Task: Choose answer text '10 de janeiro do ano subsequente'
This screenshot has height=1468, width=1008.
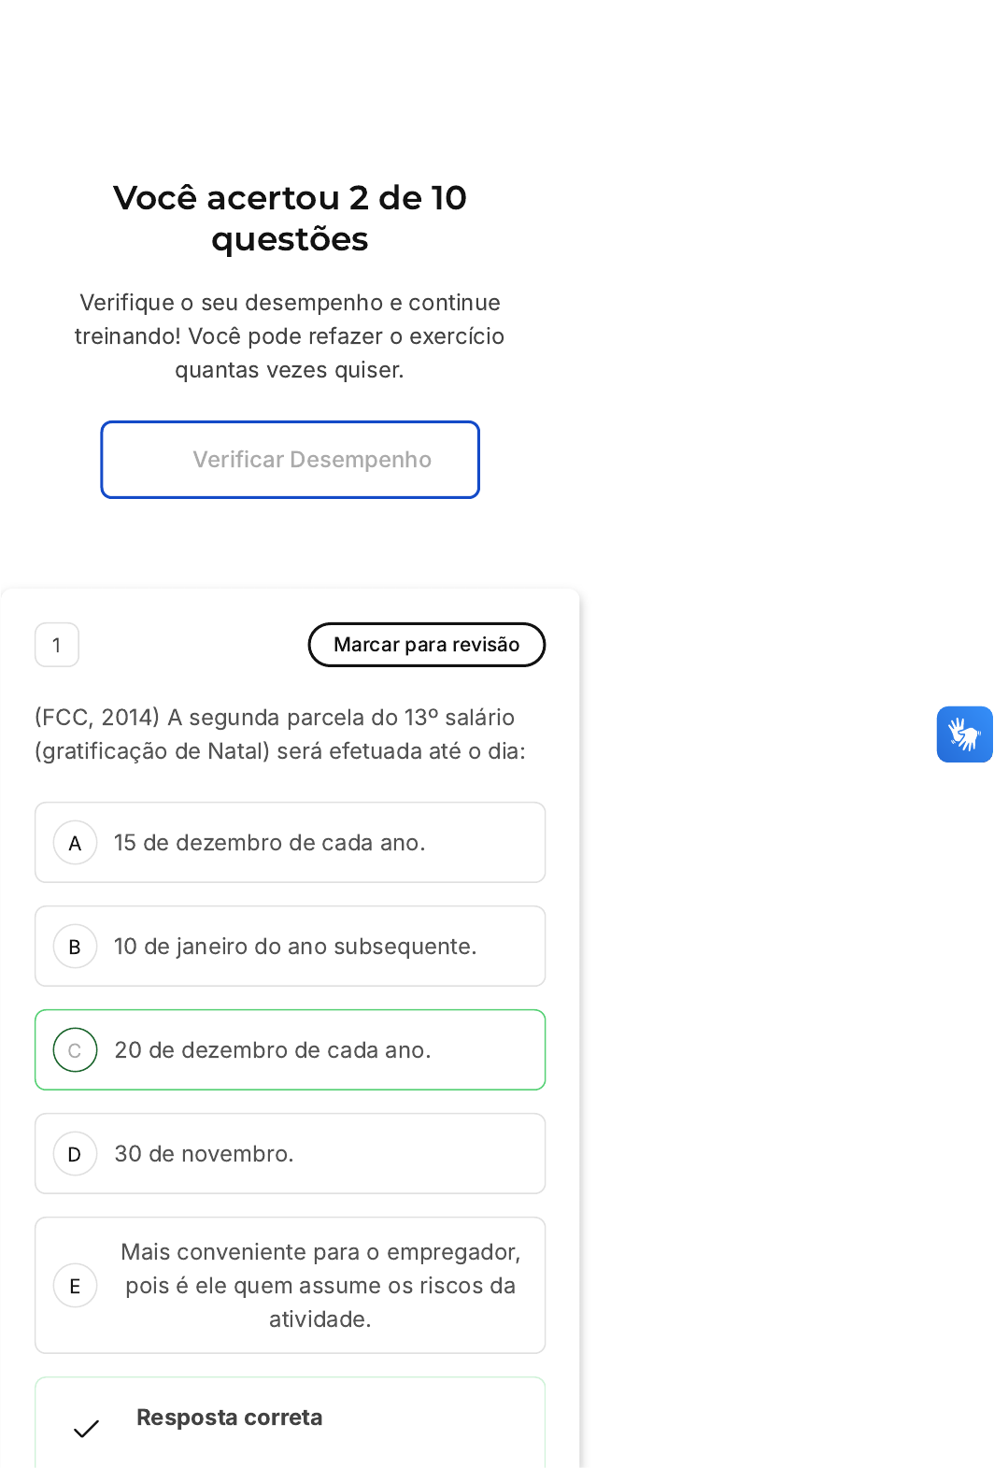Action: click(x=295, y=947)
